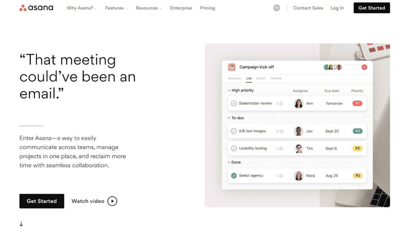Click the red P1 priority tag
Image resolution: width=407 pixels, height=238 pixels.
pos(357,104)
